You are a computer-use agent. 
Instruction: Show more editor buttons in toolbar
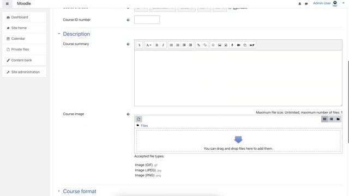click(x=140, y=45)
